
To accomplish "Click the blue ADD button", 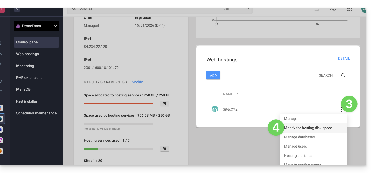I will pos(213,75).
